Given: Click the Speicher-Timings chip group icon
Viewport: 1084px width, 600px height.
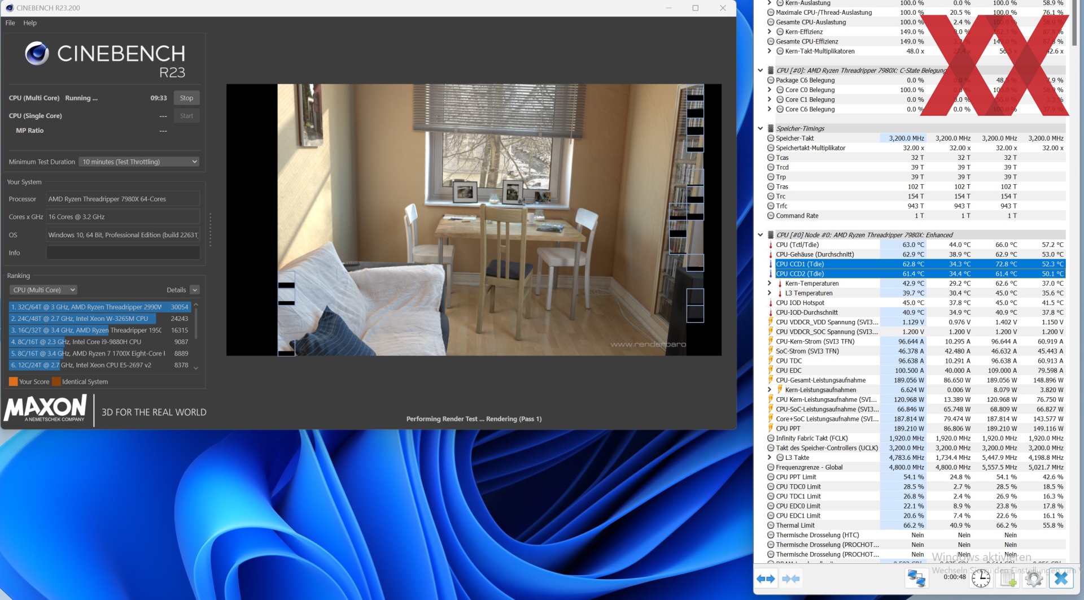Looking at the screenshot, I should [x=771, y=129].
